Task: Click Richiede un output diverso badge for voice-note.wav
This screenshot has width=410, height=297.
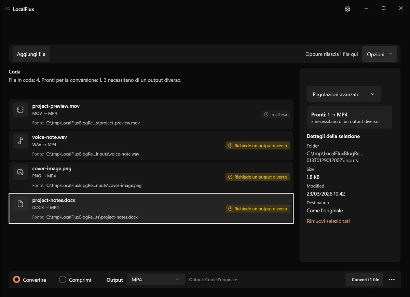Action: point(258,146)
